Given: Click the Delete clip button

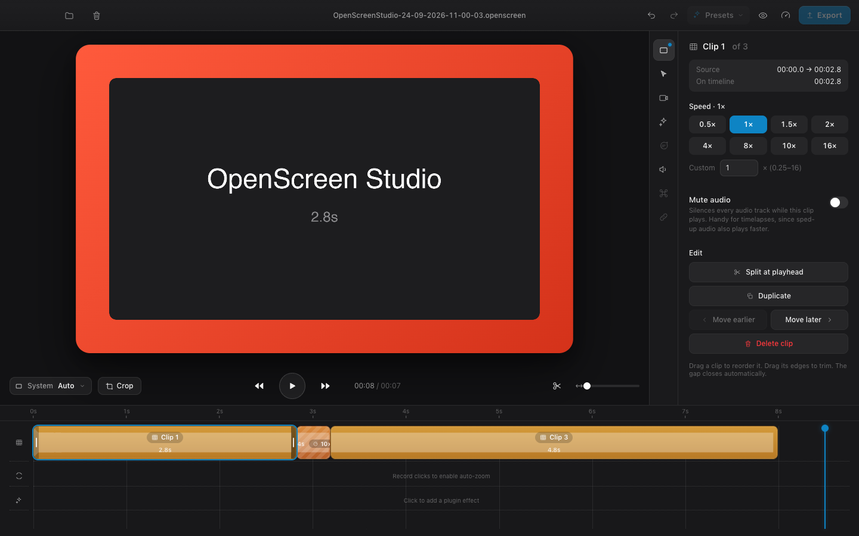Looking at the screenshot, I should [768, 344].
